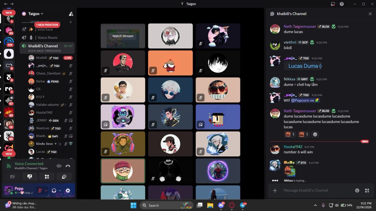Unmute the microphone

[x=40, y=190]
